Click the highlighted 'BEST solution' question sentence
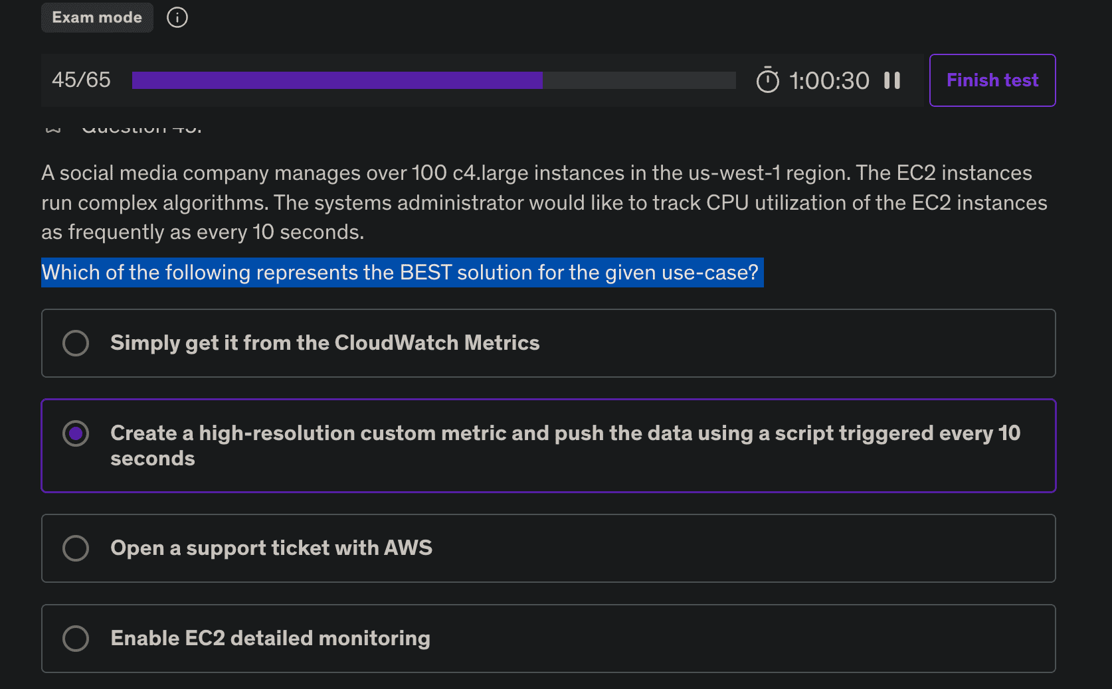The width and height of the screenshot is (1112, 689). [400, 273]
